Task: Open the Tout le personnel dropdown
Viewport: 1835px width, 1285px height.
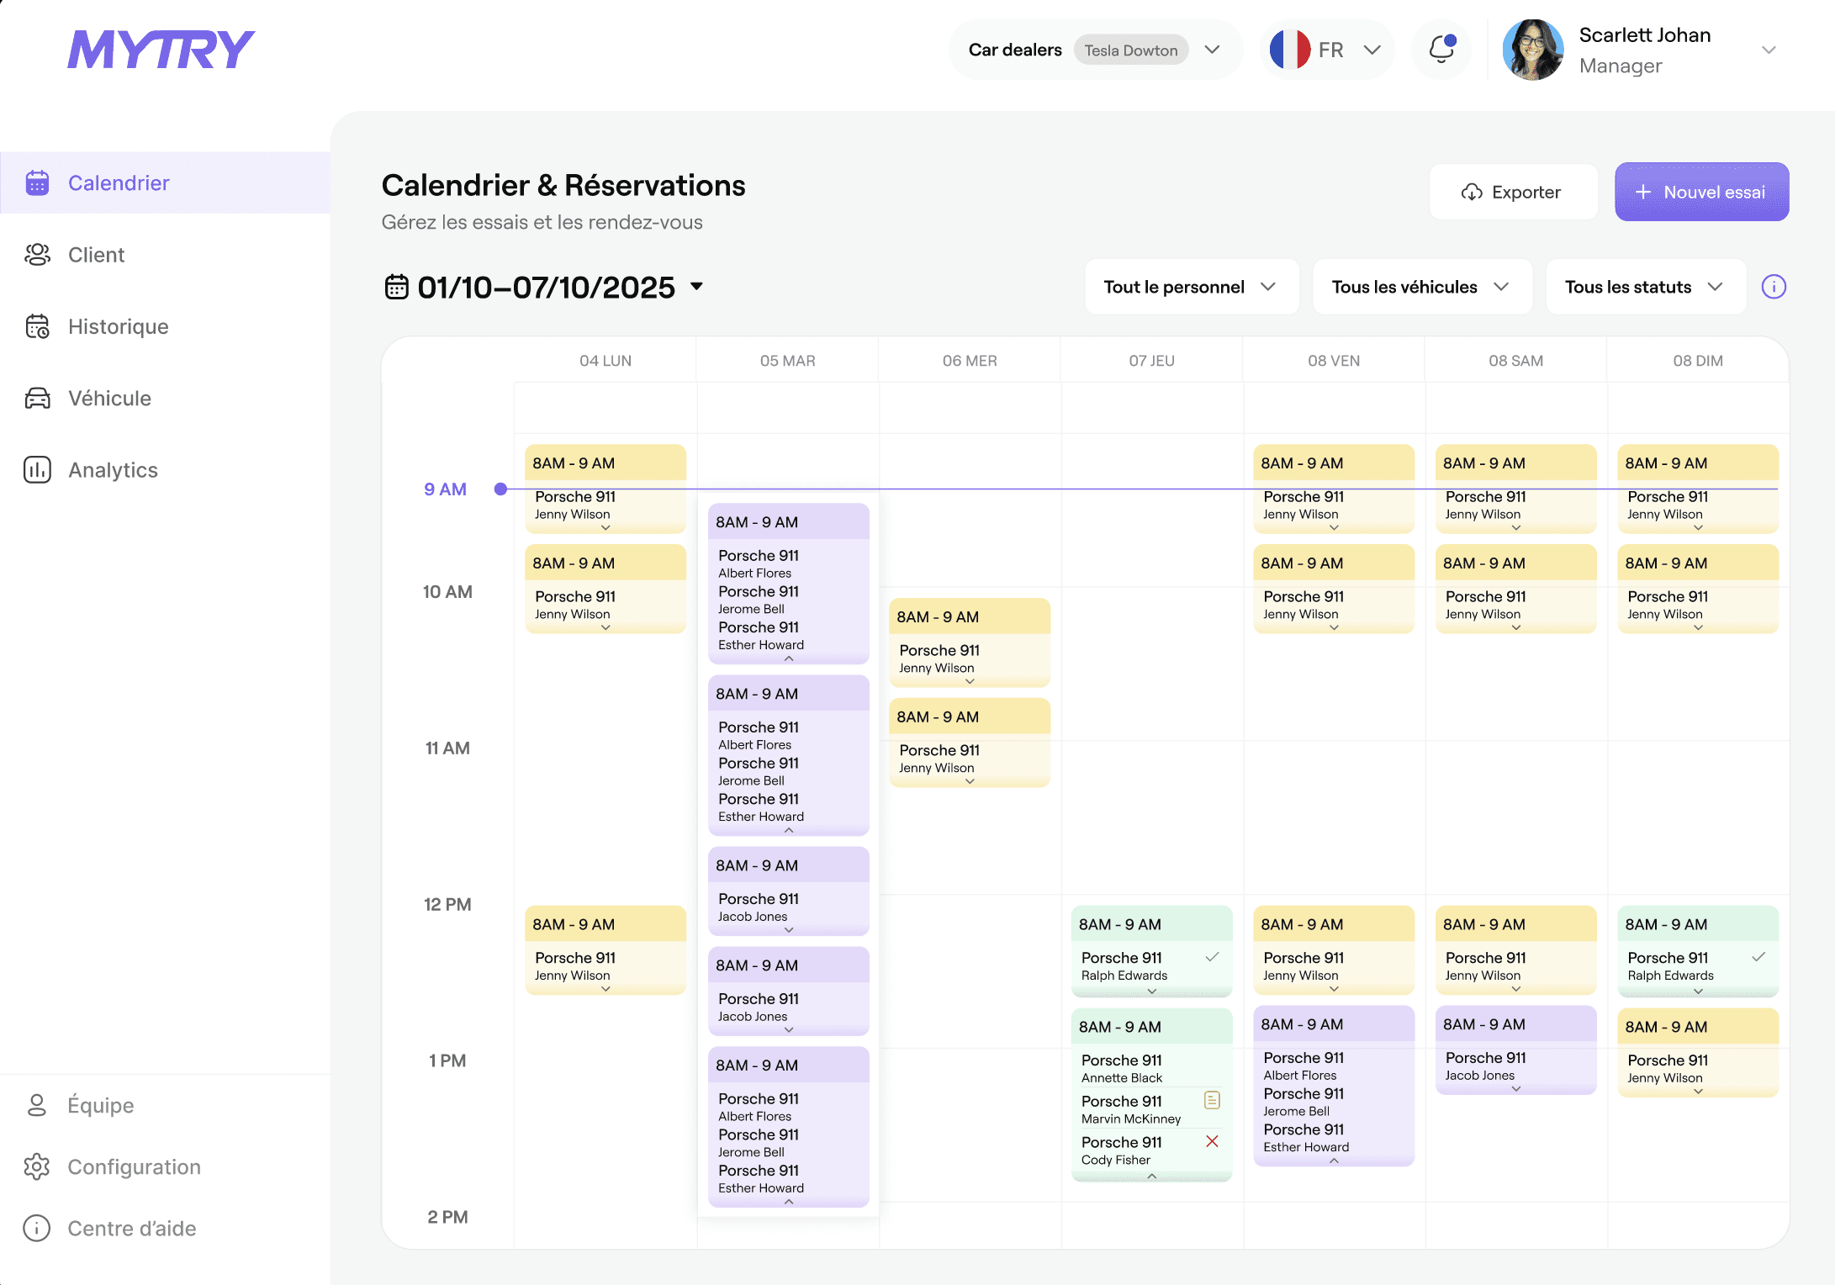Action: (x=1191, y=287)
